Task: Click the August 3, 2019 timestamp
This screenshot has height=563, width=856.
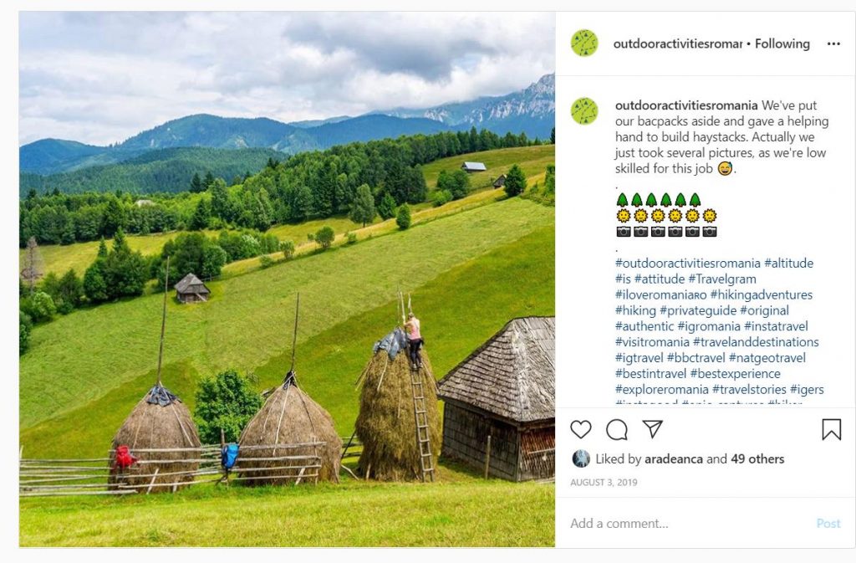Action: tap(604, 482)
